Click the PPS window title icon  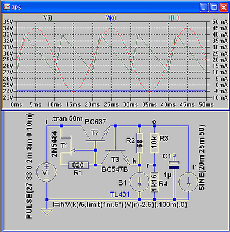click(x=6, y=8)
